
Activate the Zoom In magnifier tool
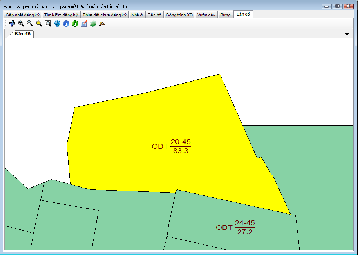20,24
